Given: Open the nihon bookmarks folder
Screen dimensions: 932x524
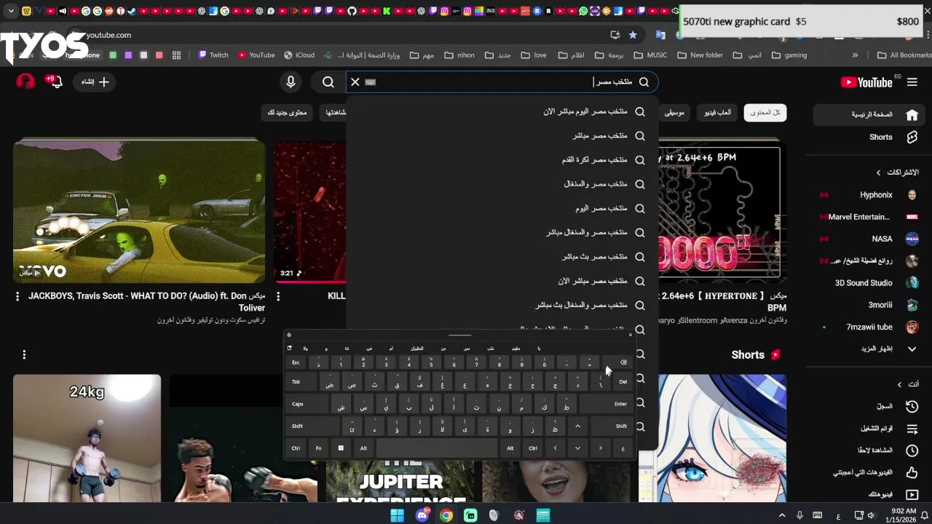Looking at the screenshot, I should coord(459,55).
